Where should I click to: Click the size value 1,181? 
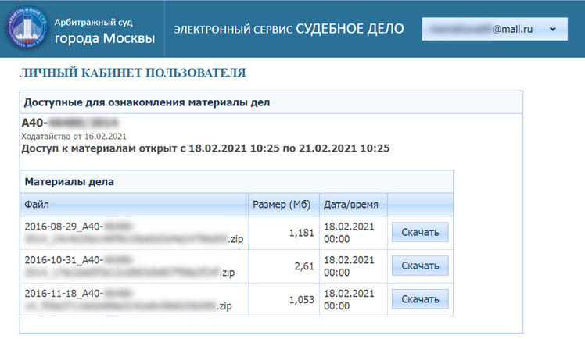point(301,234)
